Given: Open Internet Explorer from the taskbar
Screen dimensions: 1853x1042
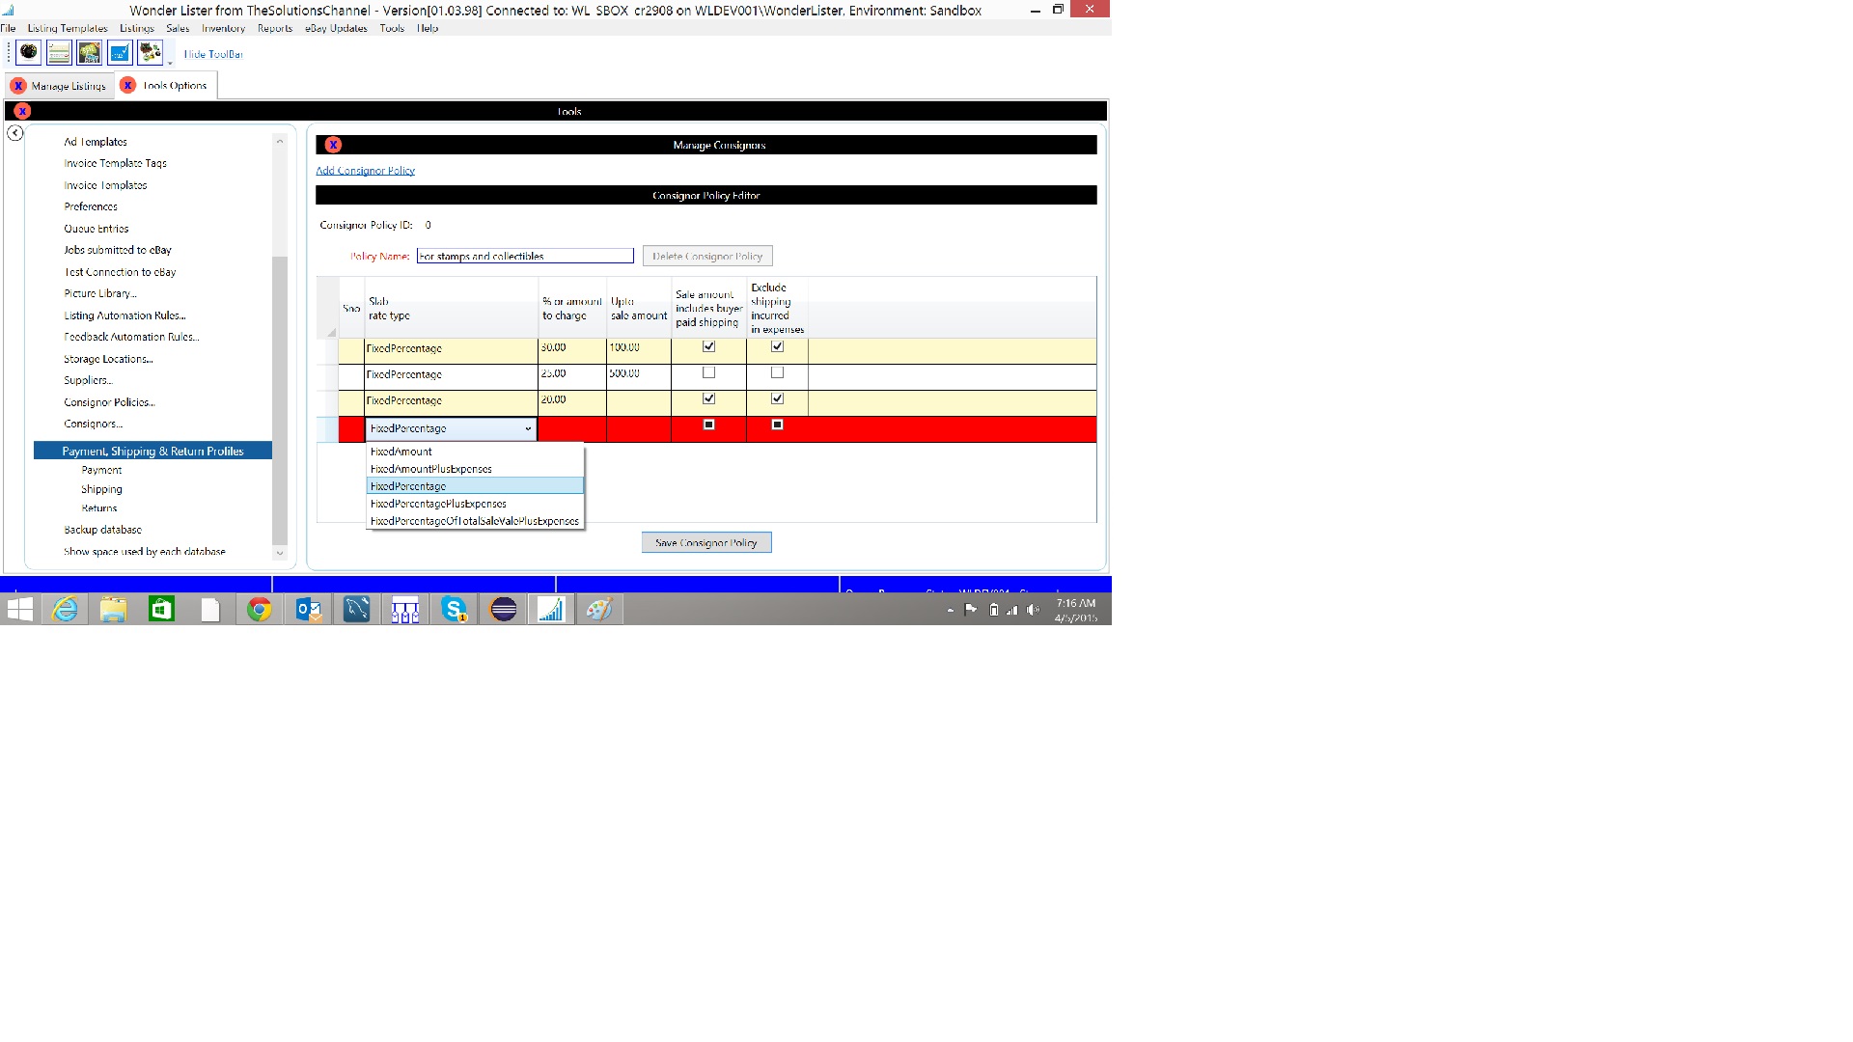Looking at the screenshot, I should tap(65, 609).
